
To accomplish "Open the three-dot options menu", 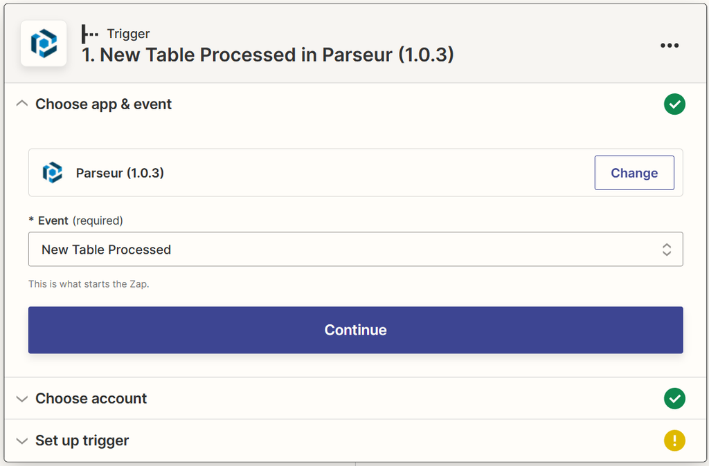I will pos(670,45).
